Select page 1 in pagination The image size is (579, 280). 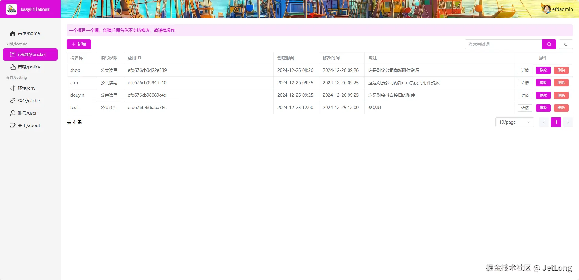click(556, 122)
